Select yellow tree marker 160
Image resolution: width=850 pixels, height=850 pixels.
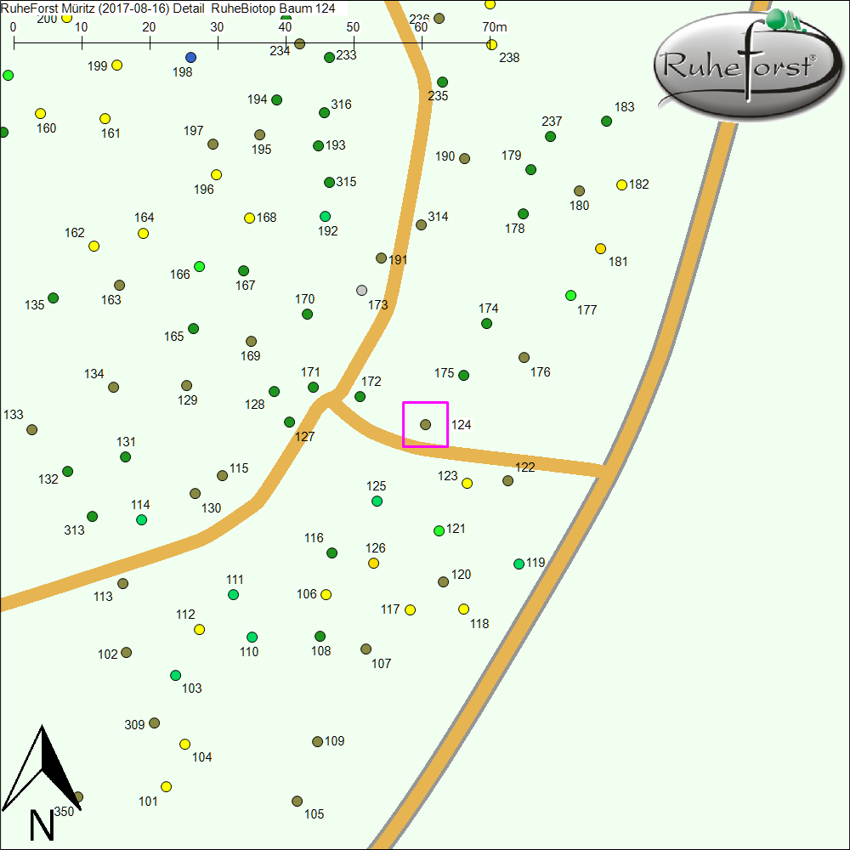click(x=40, y=113)
